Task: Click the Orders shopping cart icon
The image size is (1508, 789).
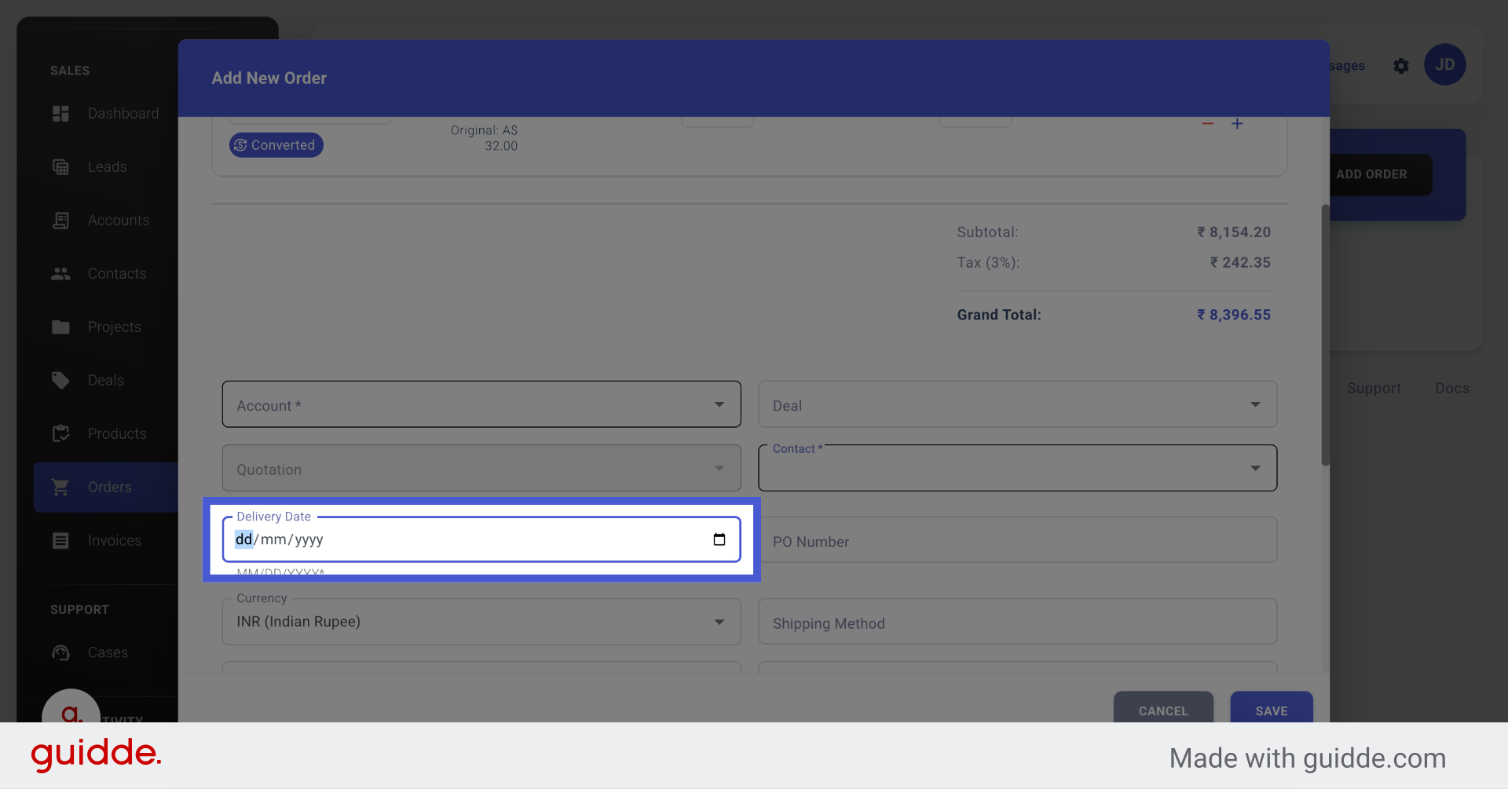Action: point(60,488)
